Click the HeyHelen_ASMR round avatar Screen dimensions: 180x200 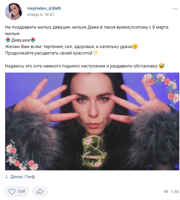tap(14, 12)
